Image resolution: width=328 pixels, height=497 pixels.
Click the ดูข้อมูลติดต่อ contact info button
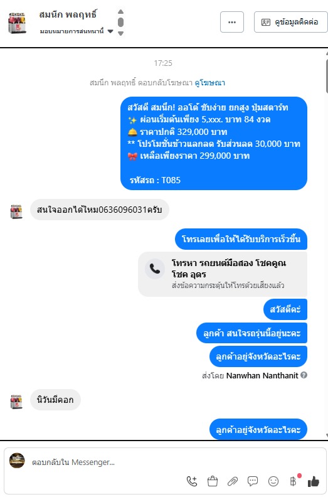[x=290, y=22]
